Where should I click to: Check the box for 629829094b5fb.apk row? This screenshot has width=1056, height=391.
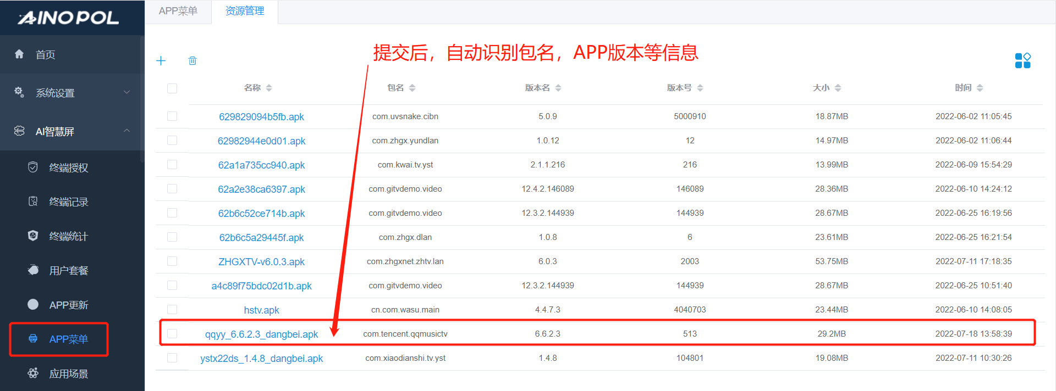point(172,116)
